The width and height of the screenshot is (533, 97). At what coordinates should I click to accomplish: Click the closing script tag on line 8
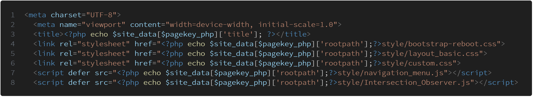click(498, 83)
